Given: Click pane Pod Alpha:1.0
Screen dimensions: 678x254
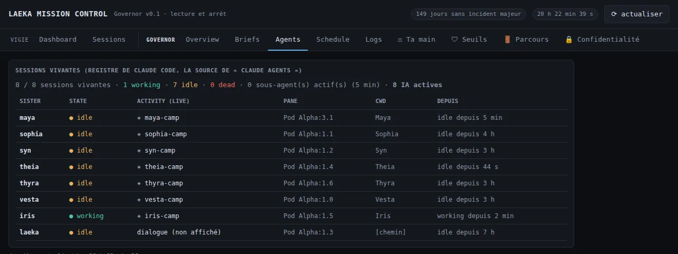Looking at the screenshot, I should (308, 200).
